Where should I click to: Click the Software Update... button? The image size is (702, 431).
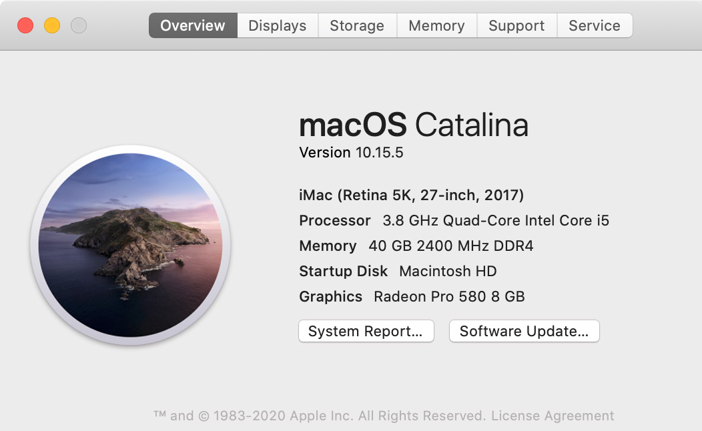[x=524, y=331]
